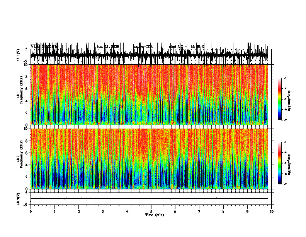
Task: Click the 'Jan. 23, 2020' date label
Action: 108,46
